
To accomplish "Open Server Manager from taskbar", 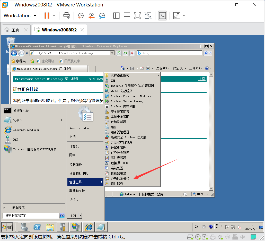I will 24,227.
